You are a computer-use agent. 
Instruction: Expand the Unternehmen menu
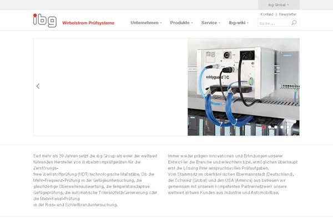146,23
